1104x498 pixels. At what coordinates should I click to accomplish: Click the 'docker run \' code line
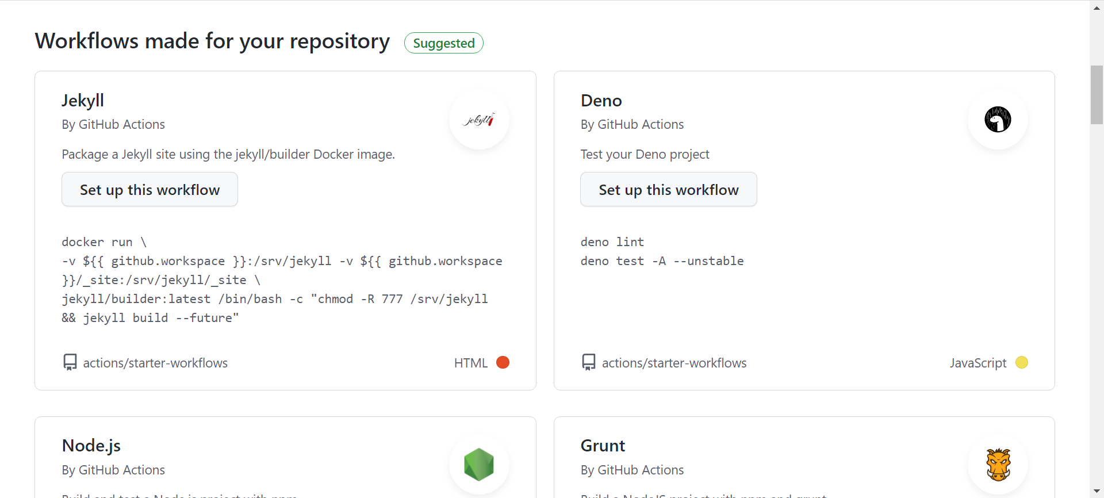coord(104,242)
